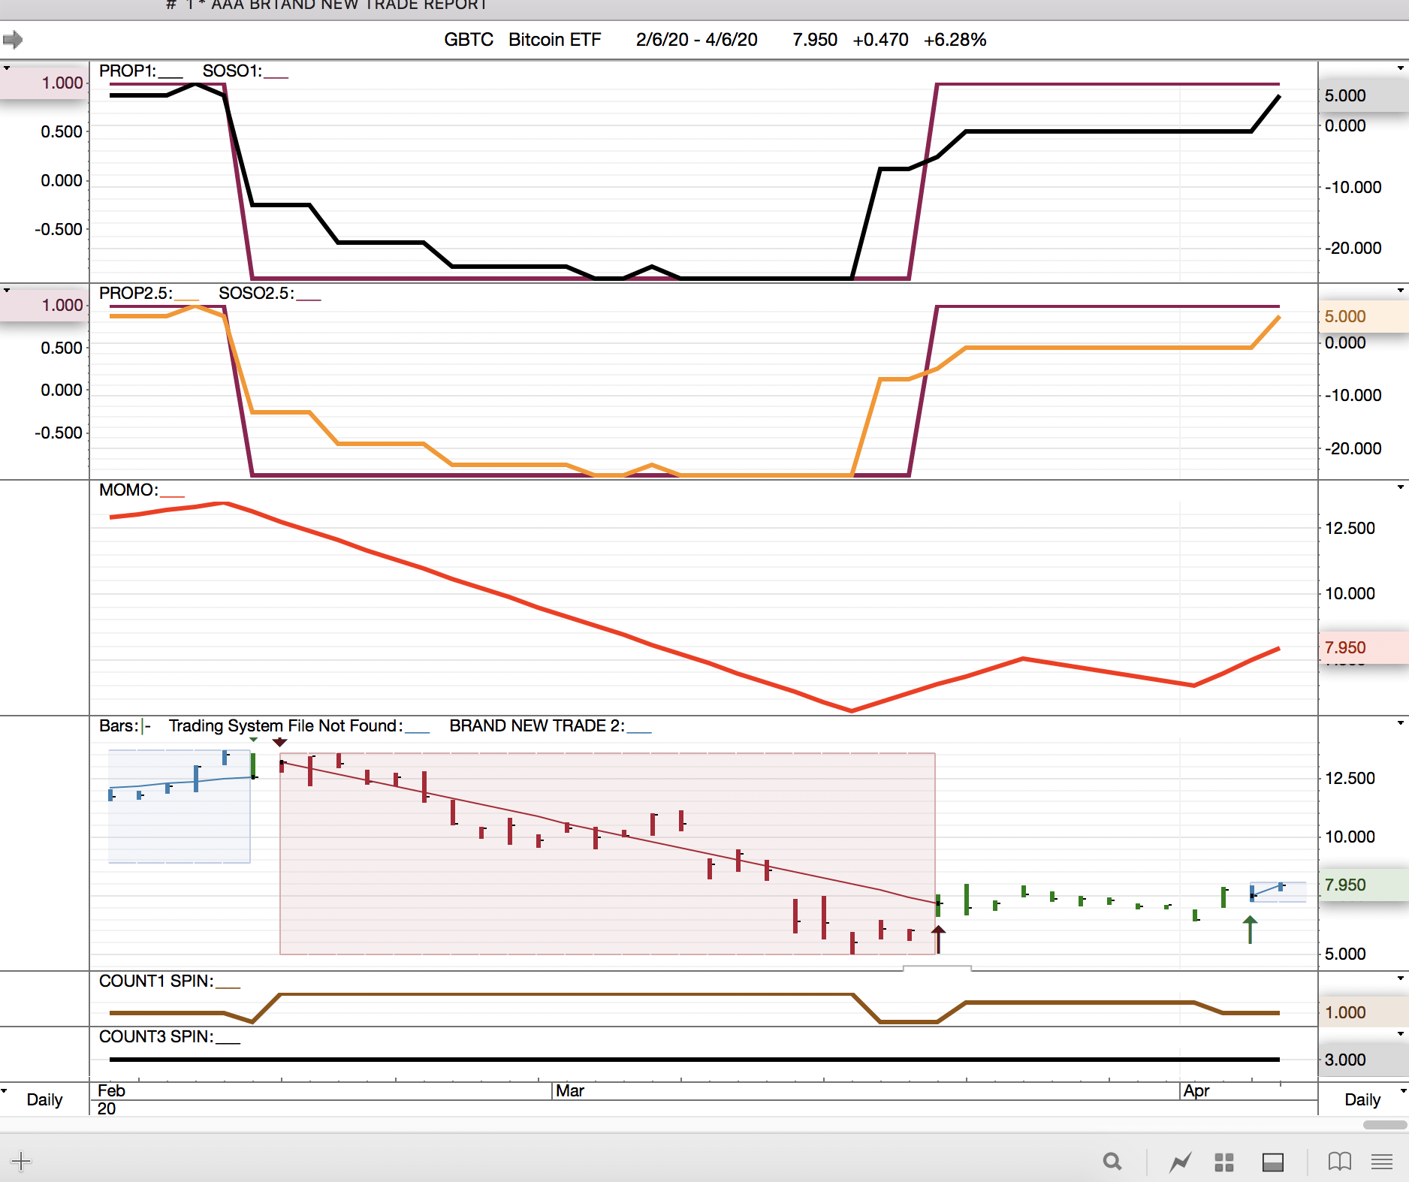The width and height of the screenshot is (1409, 1182).
Task: Open the COUNT3 SPIN panel right triangle
Action: (x=1401, y=1034)
